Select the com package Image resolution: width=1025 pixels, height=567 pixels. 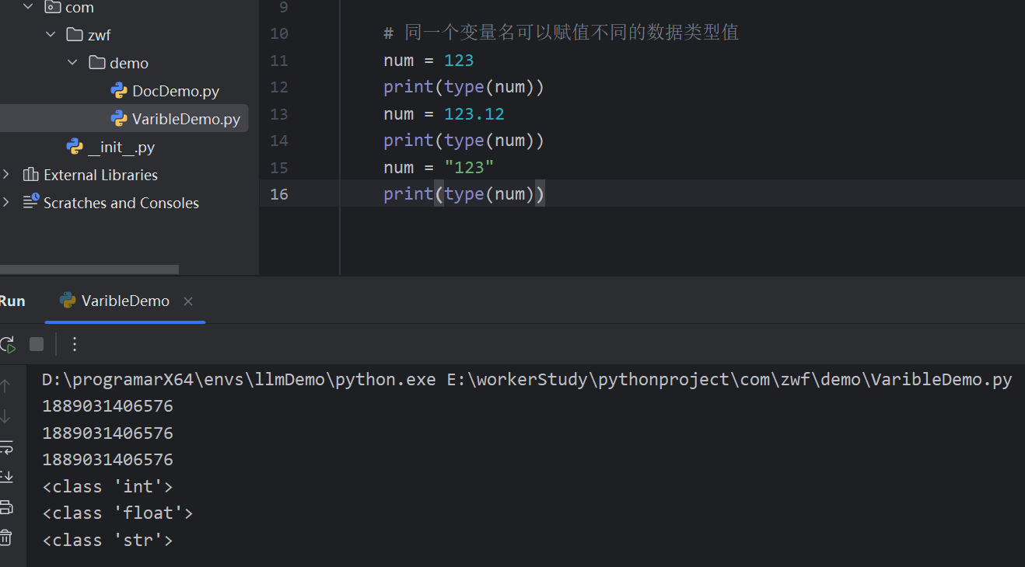(79, 8)
